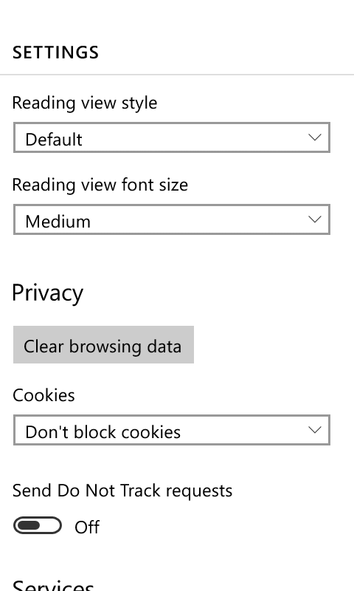Click the Services section heading

click(x=53, y=584)
